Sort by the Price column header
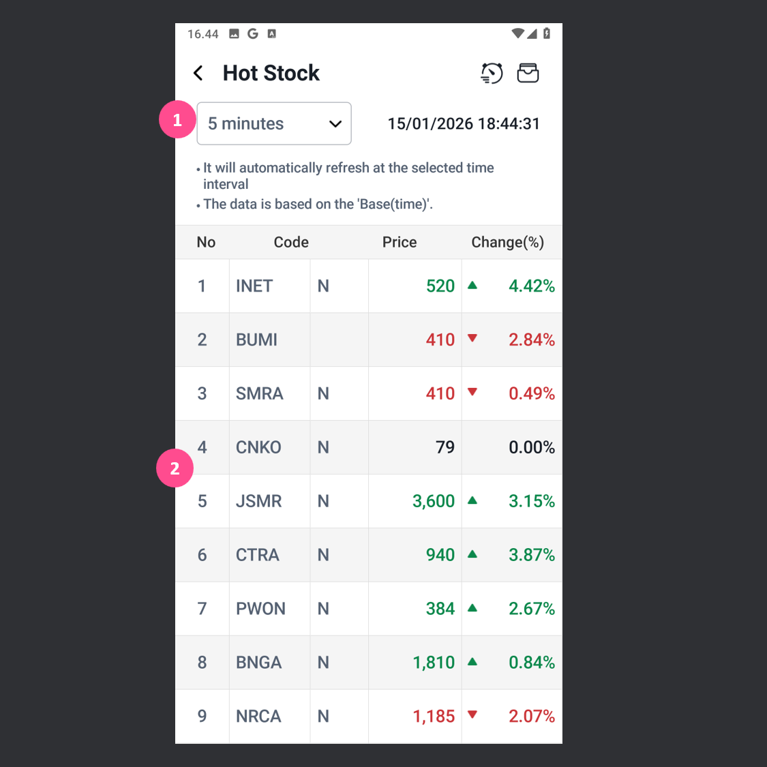767x767 pixels. [x=400, y=242]
